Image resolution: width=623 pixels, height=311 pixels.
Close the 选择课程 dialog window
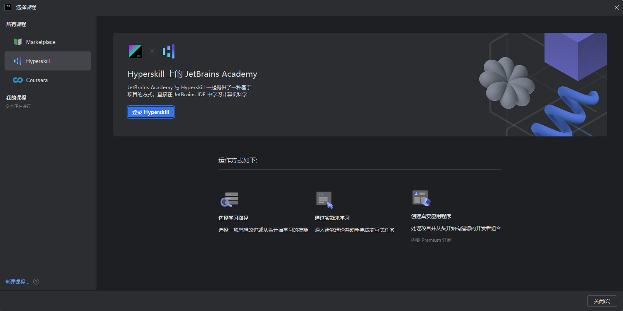602,301
